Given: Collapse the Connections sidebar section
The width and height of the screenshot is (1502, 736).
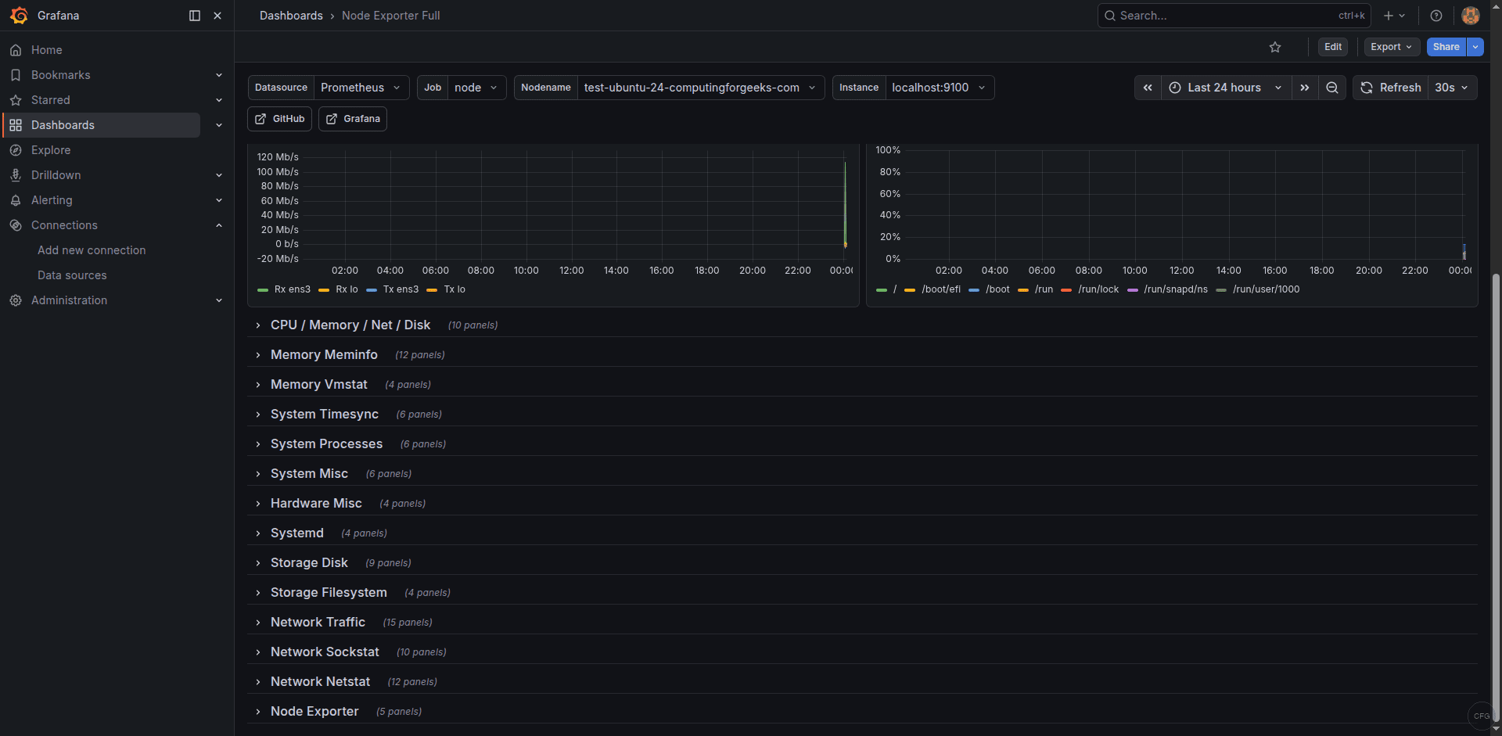Looking at the screenshot, I should tap(219, 225).
